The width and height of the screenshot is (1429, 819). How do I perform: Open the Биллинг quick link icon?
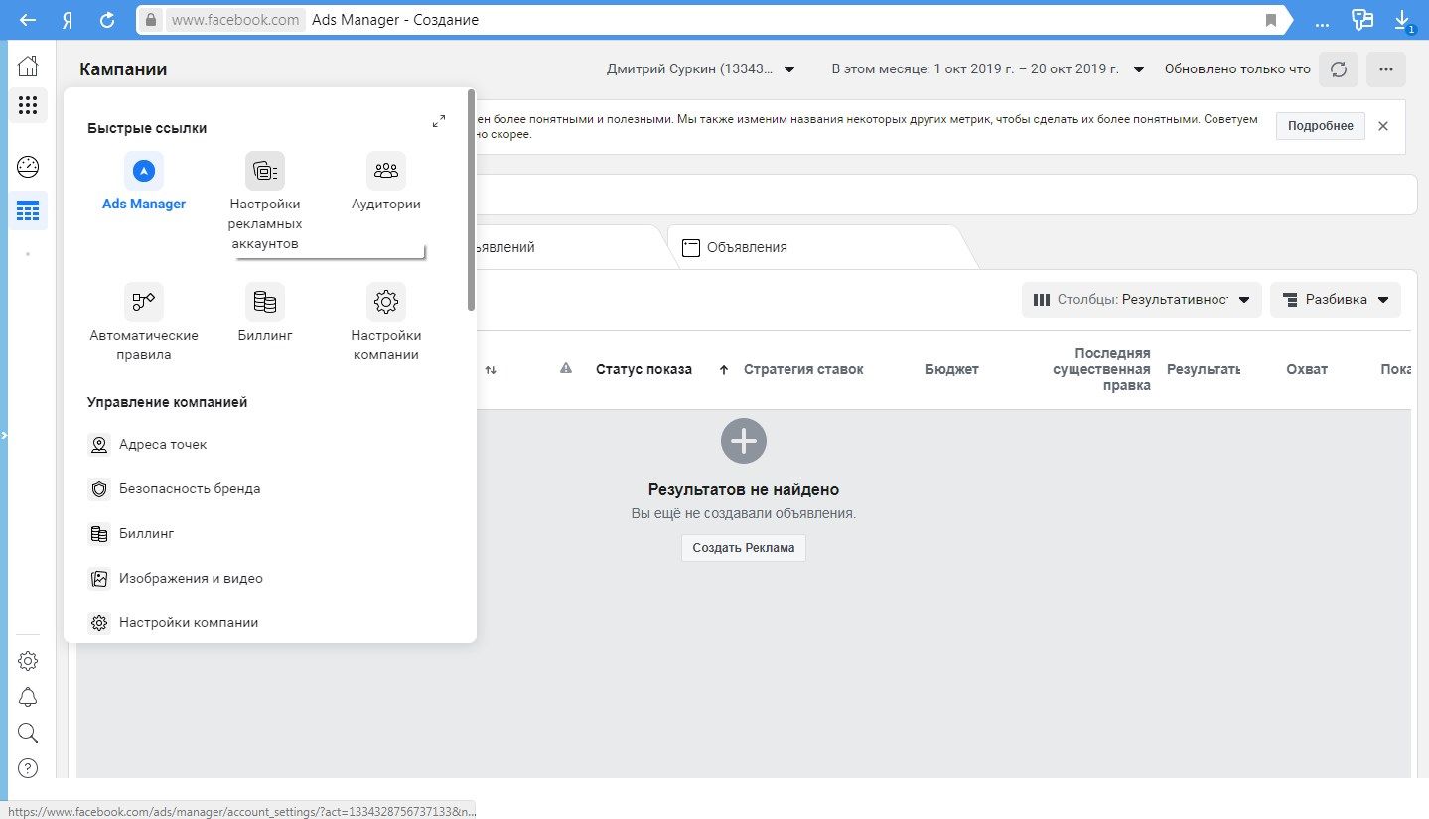pos(264,301)
